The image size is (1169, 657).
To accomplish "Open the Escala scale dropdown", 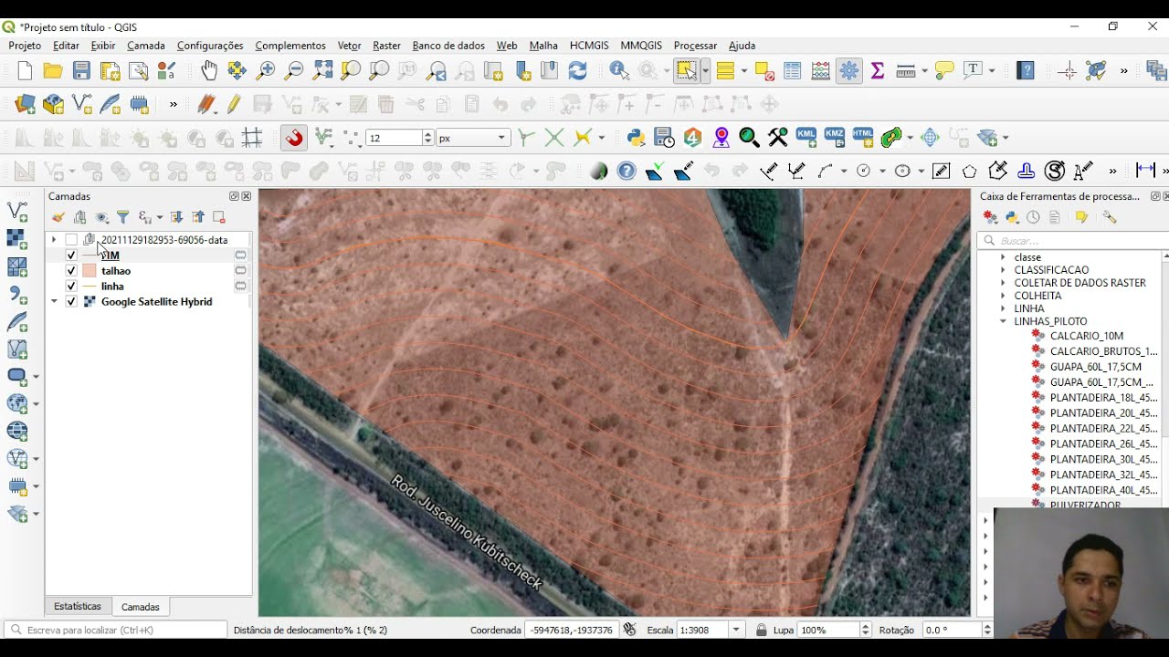I will (x=735, y=630).
